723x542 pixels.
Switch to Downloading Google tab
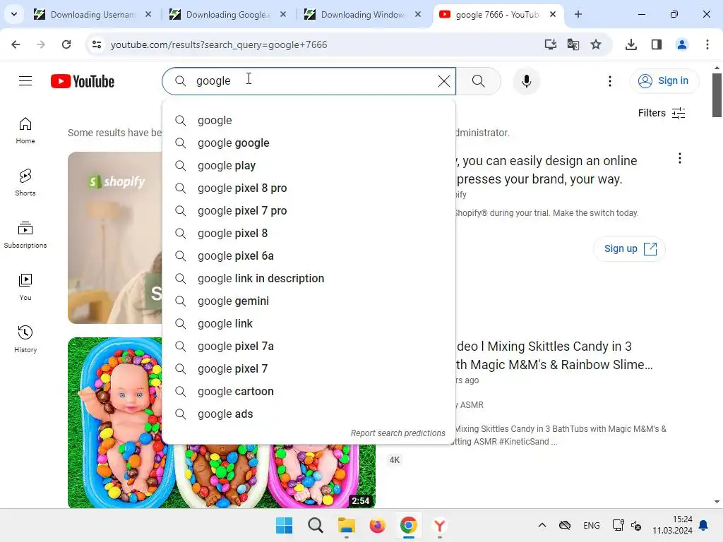click(228, 14)
